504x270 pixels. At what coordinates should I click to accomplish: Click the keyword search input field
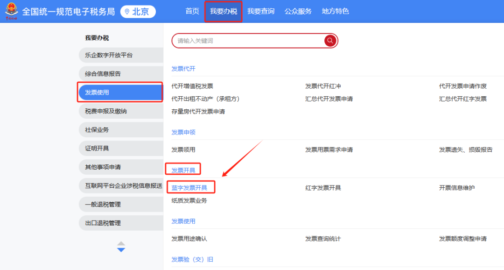click(x=247, y=41)
